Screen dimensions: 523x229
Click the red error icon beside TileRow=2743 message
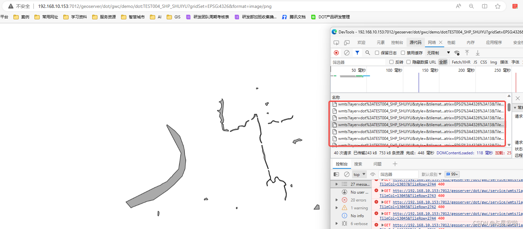pyautogui.click(x=376, y=190)
